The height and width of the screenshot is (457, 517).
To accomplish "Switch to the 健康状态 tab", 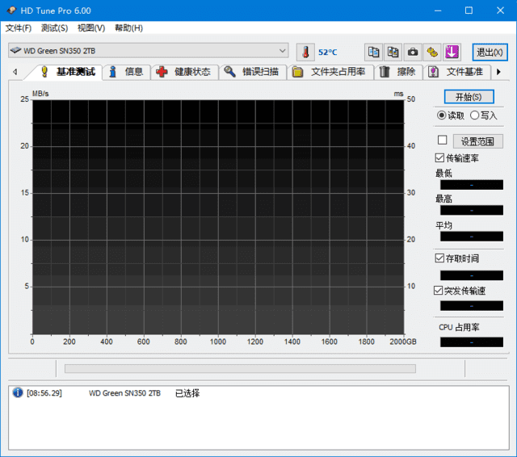I will point(184,72).
